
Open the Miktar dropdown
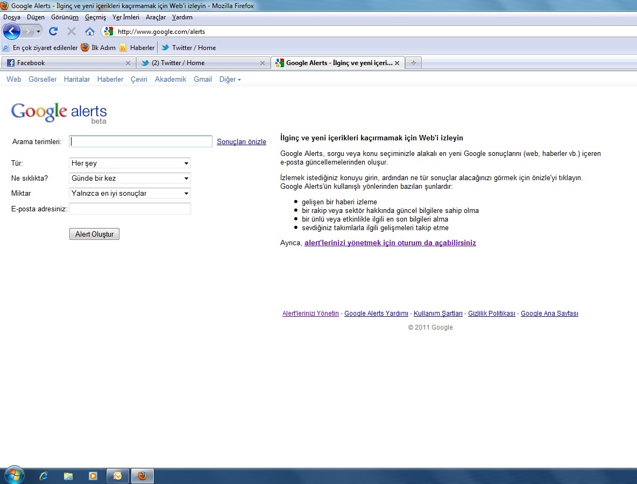click(130, 193)
